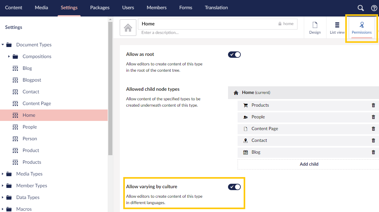This screenshot has height=212, width=379.
Task: Click the help question mark icon
Action: (374, 8)
